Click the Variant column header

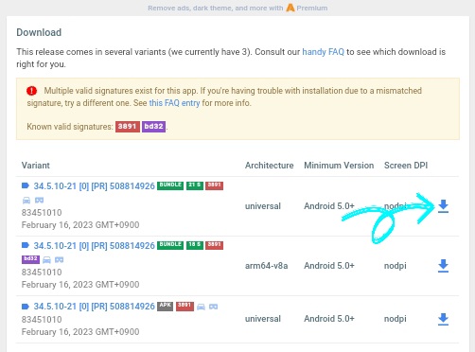[36, 166]
